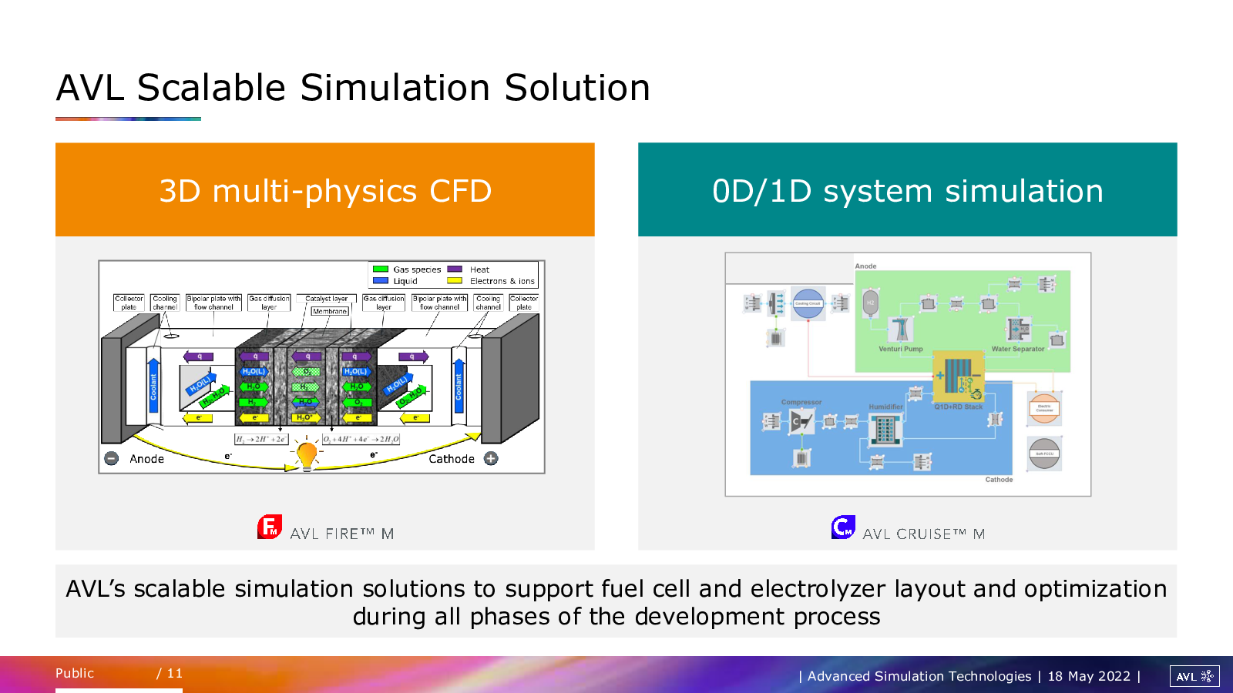Select the Water Separator component icon
Screen dimensions: 1233x693
(1018, 329)
